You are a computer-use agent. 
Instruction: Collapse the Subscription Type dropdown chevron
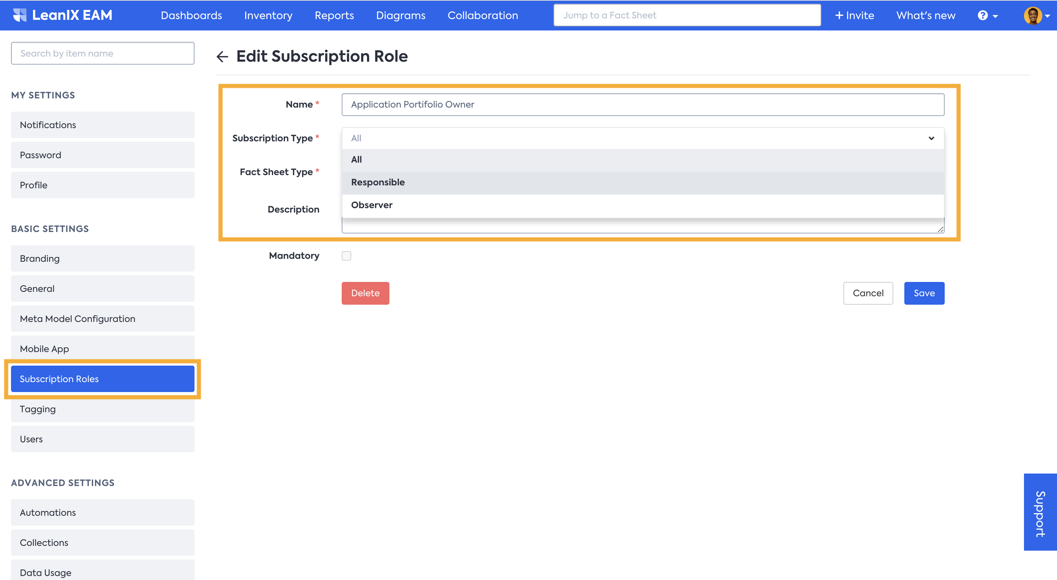click(x=931, y=138)
